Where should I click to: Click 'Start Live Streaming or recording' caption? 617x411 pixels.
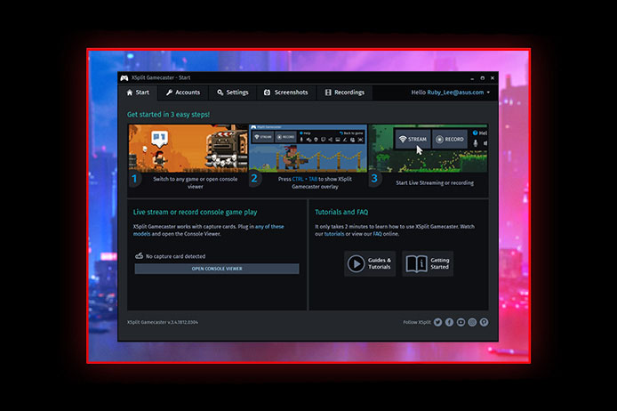tap(435, 183)
